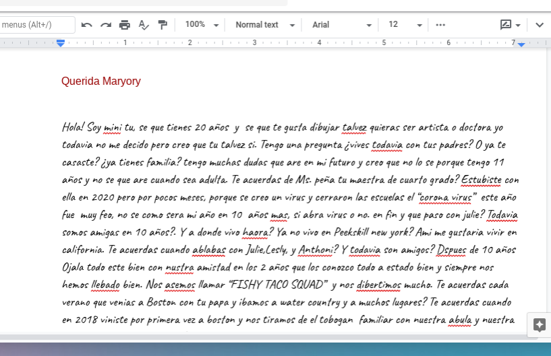Hide the menus with the chevron icon

pyautogui.click(x=540, y=25)
